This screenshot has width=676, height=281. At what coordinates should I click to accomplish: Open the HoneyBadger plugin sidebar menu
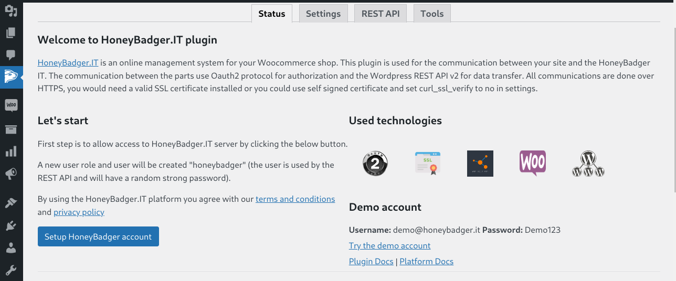tap(11, 77)
